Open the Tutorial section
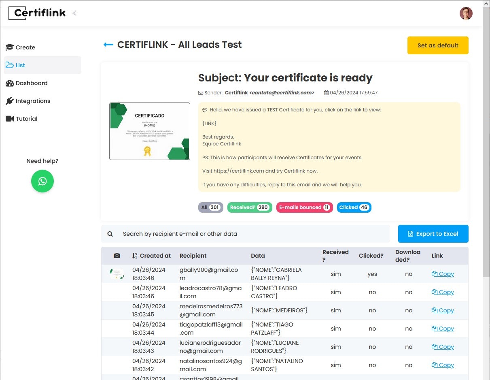 (x=42, y=119)
